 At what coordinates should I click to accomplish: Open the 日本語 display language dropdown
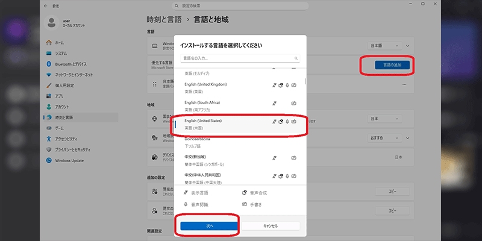click(x=384, y=46)
